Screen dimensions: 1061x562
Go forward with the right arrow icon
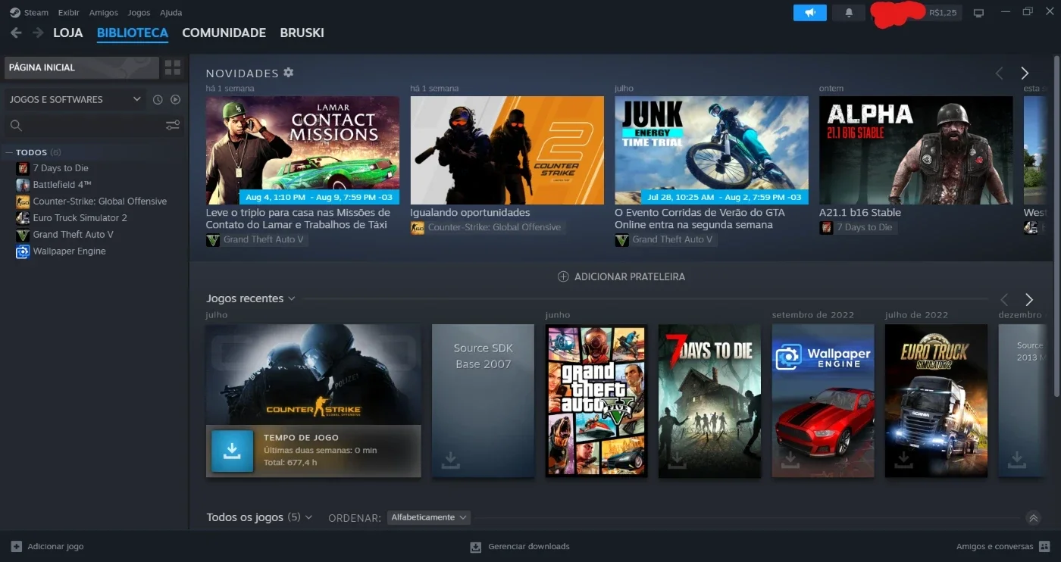(38, 33)
